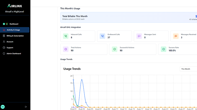Image resolution: width=197 pixels, height=110 pixels.
Task: Click the RA user avatar
Action: click(3, 107)
